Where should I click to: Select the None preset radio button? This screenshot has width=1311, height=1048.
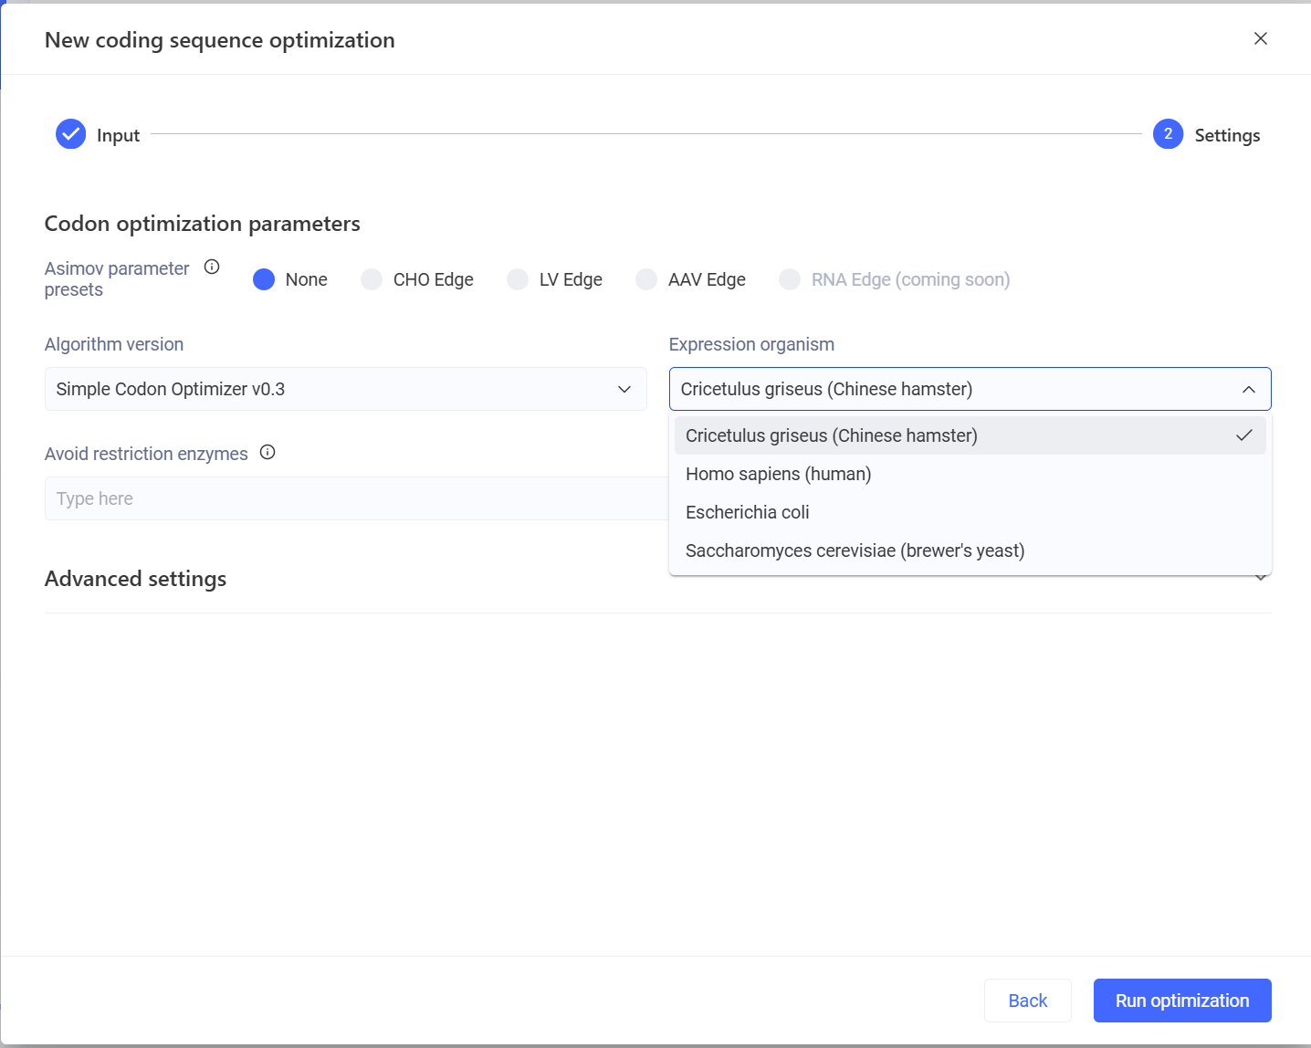pyautogui.click(x=264, y=279)
